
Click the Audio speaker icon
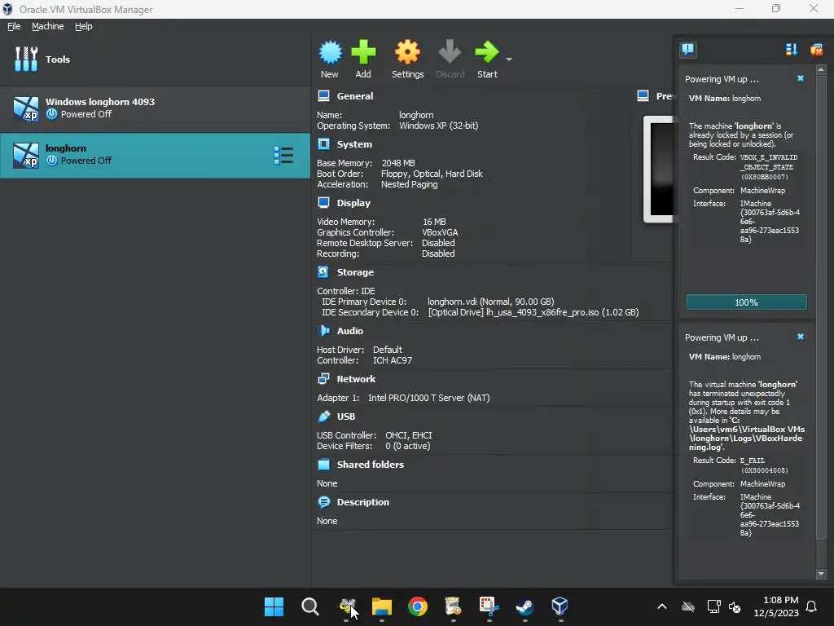click(323, 331)
